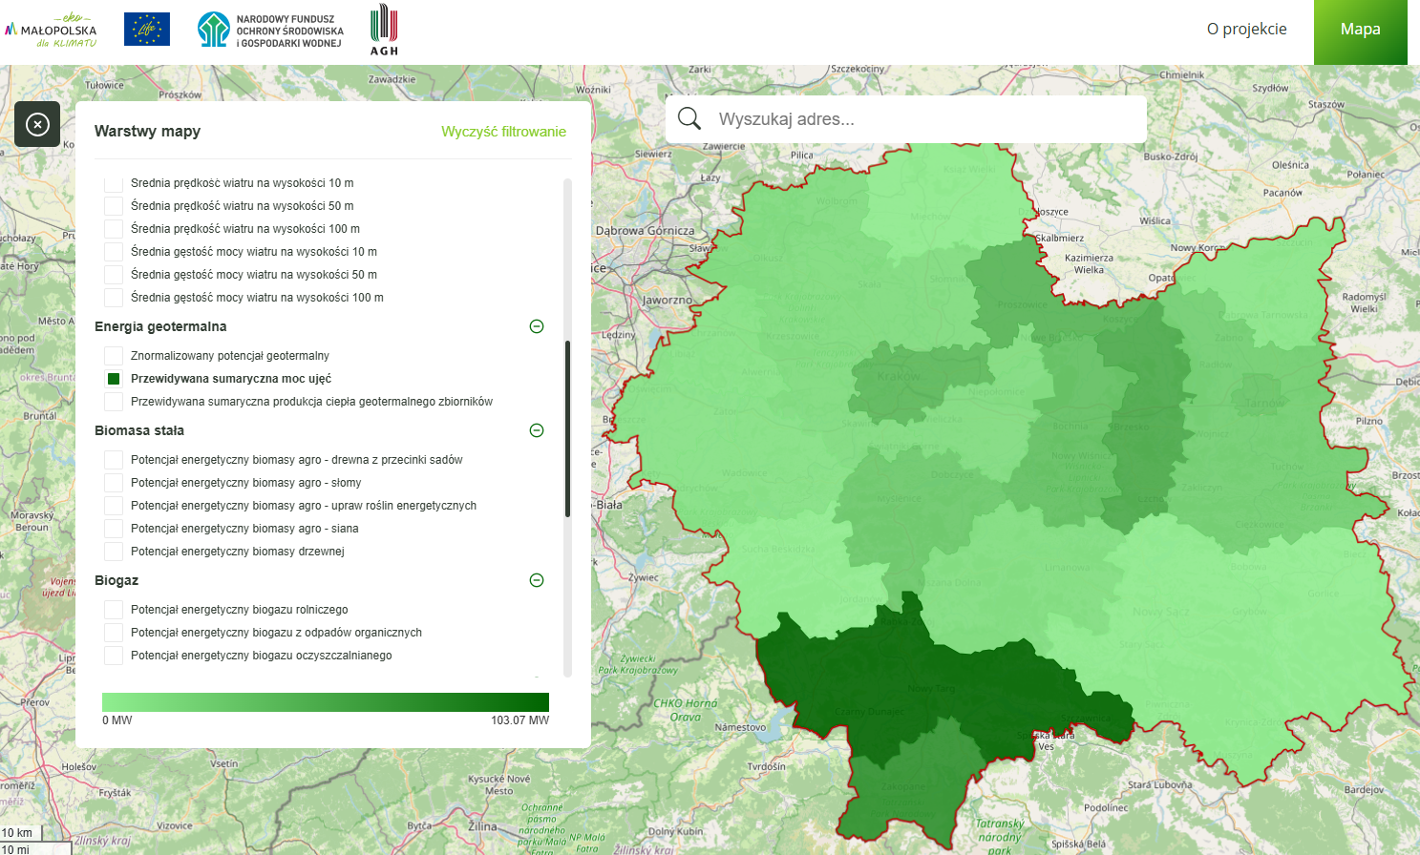Click the Tarnów label on the map
1420x855 pixels.
click(1263, 403)
